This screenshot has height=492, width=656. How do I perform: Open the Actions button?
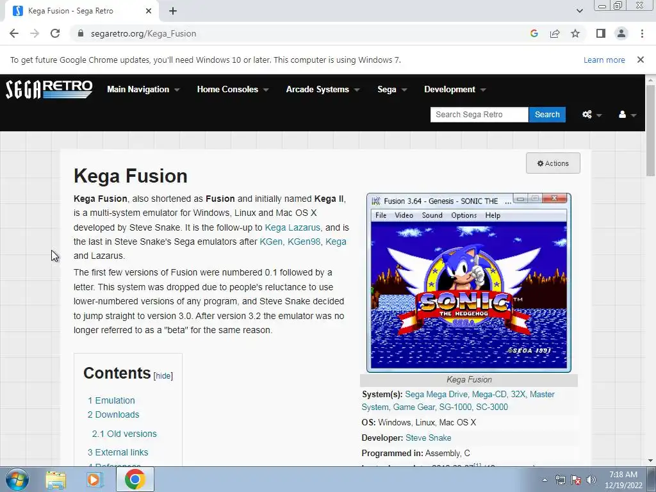coord(553,163)
